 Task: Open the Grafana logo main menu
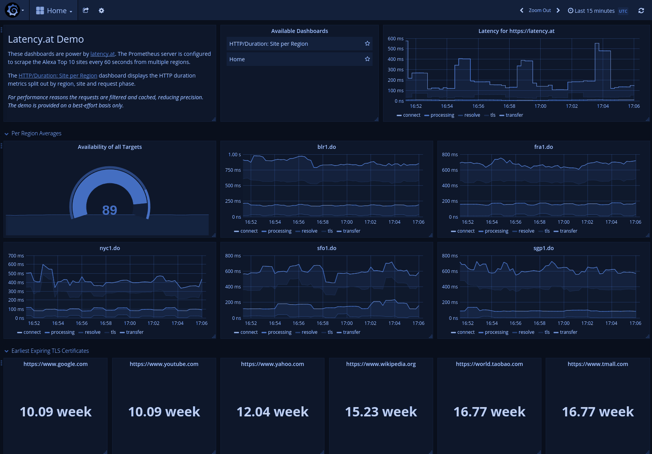click(x=14, y=10)
